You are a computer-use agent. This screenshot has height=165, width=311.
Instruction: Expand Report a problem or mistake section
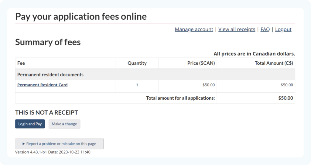[x=60, y=144]
